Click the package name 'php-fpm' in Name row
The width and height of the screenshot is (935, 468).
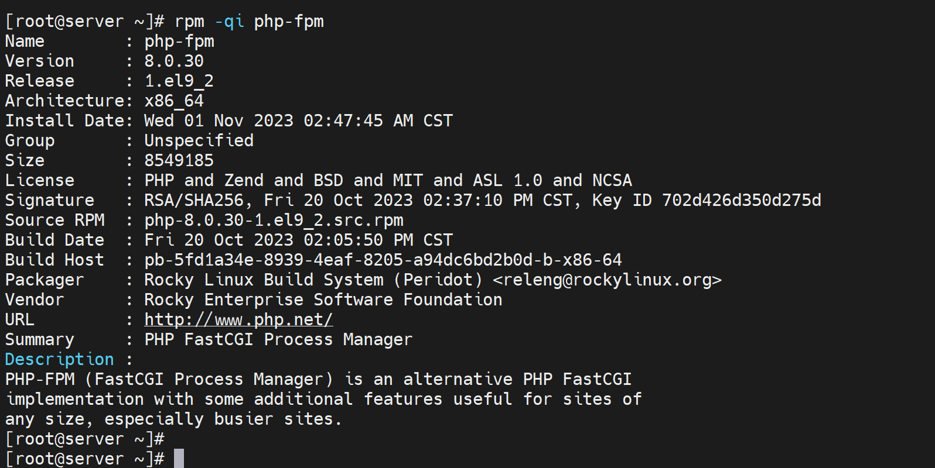179,42
